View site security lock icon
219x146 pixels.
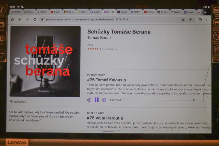tap(42, 20)
